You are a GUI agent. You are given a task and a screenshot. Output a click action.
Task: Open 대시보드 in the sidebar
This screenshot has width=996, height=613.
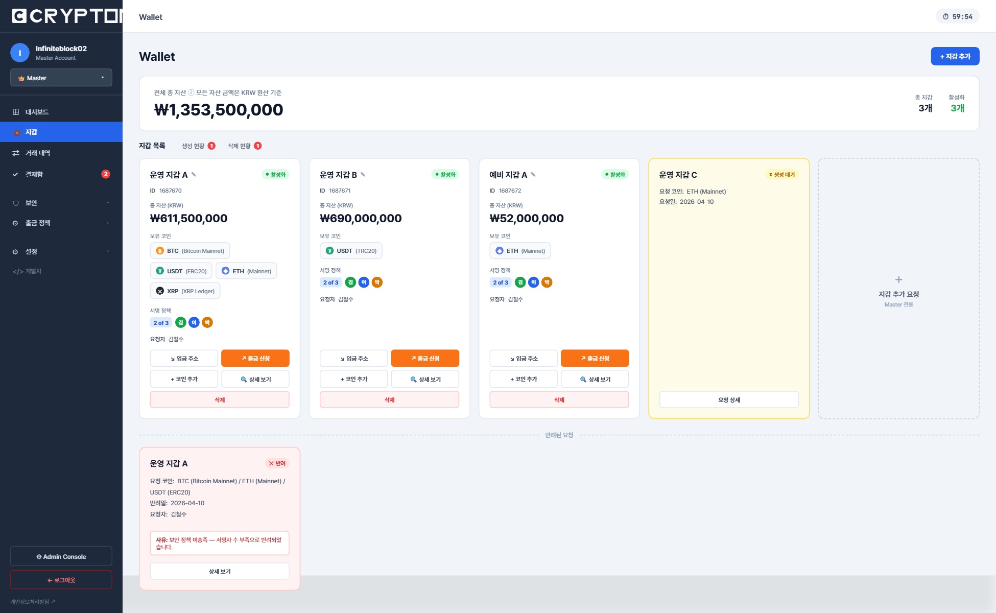61,112
